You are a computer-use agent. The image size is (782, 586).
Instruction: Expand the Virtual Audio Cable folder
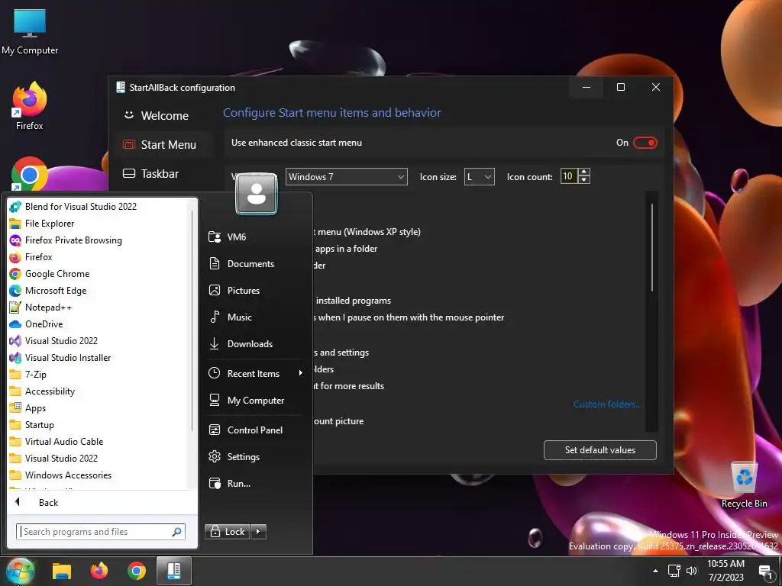[x=64, y=442]
